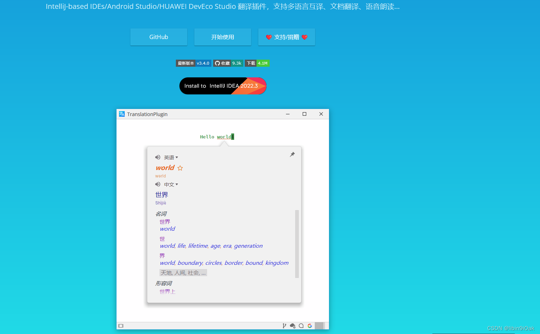Open the 最新版本 v3.4.0 badge
Image resolution: width=540 pixels, height=334 pixels.
(x=194, y=63)
